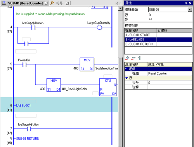Close the 符号 tab using its X icon
Screen dimensions: 194x147
coord(67,3)
